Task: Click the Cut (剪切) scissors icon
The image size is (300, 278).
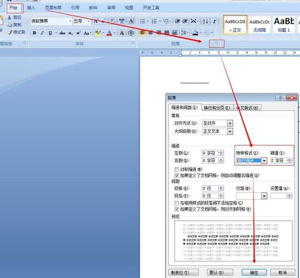Action: tap(9, 18)
